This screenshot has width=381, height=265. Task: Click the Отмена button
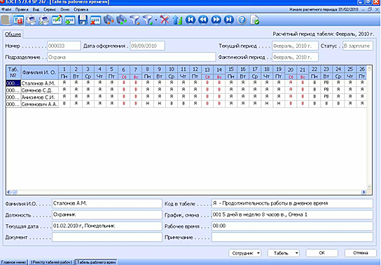(x=361, y=253)
